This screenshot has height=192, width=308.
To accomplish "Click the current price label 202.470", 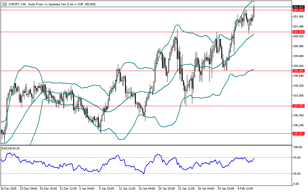I will coord(298,7).
